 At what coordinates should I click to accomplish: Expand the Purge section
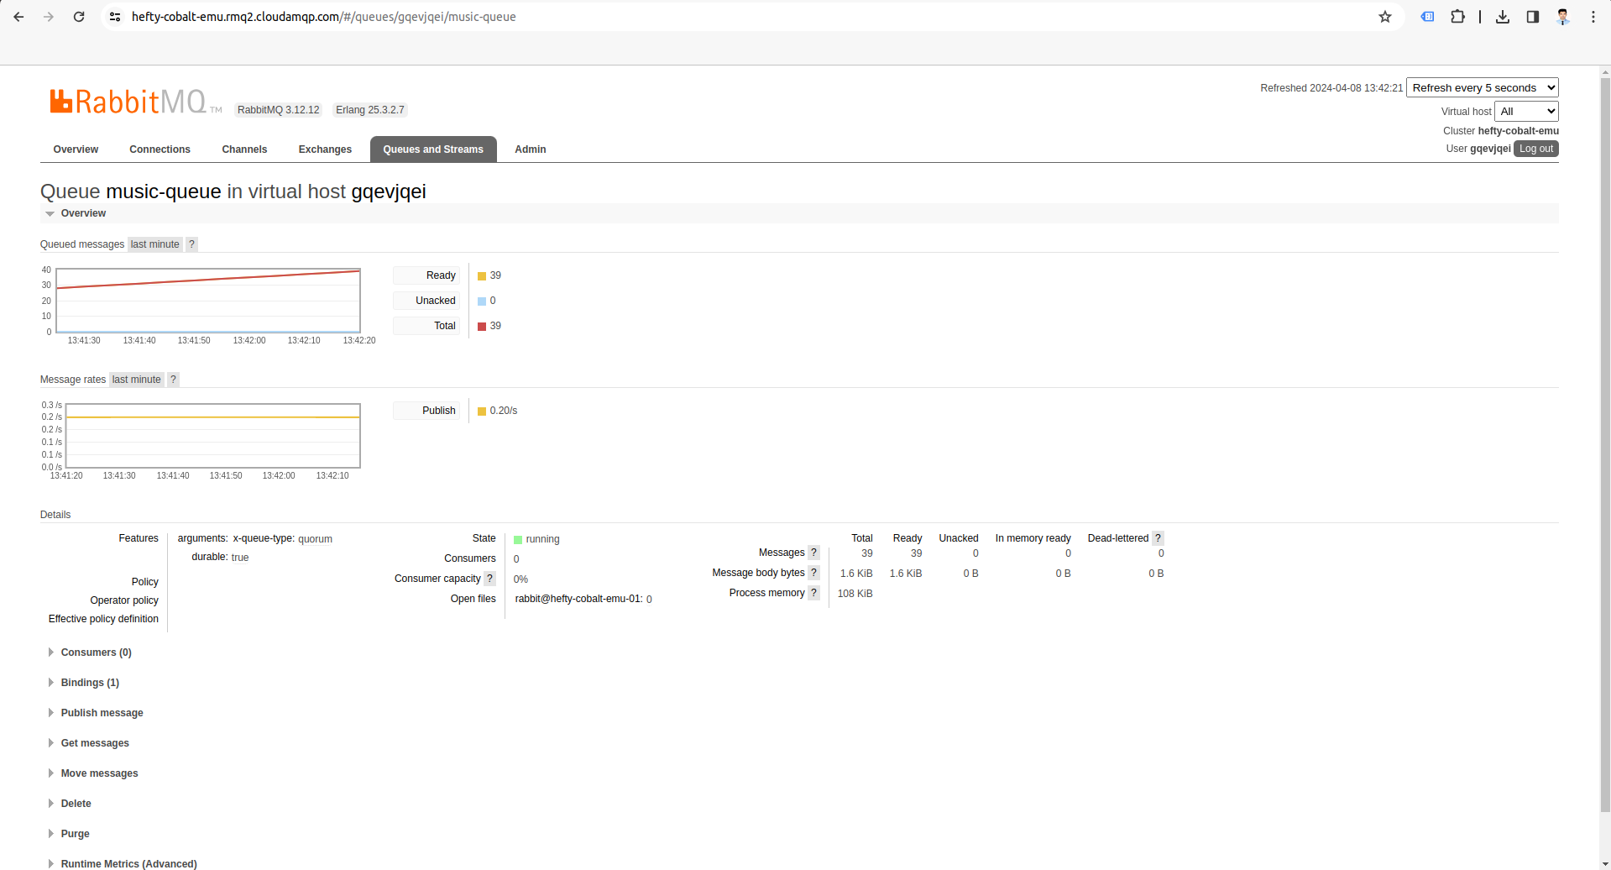click(75, 834)
